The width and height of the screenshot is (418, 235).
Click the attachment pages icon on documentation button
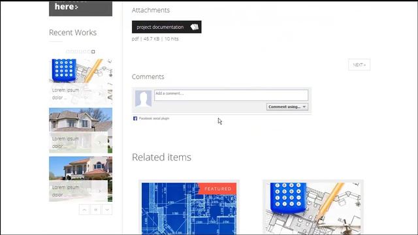click(x=195, y=27)
